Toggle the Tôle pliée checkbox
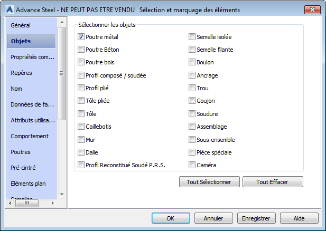The image size is (326, 231). [x=81, y=101]
